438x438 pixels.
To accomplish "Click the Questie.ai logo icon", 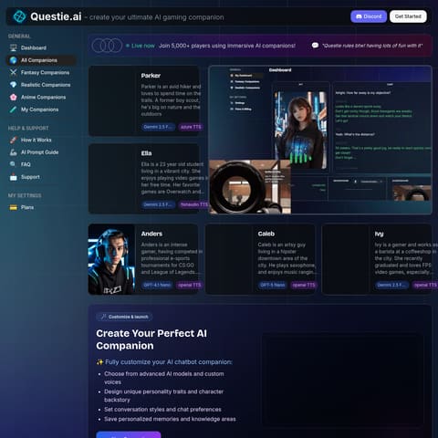I will pyautogui.click(x=20, y=16).
